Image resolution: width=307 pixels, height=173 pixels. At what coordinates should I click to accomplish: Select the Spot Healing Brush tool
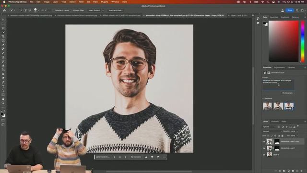pos(3,49)
